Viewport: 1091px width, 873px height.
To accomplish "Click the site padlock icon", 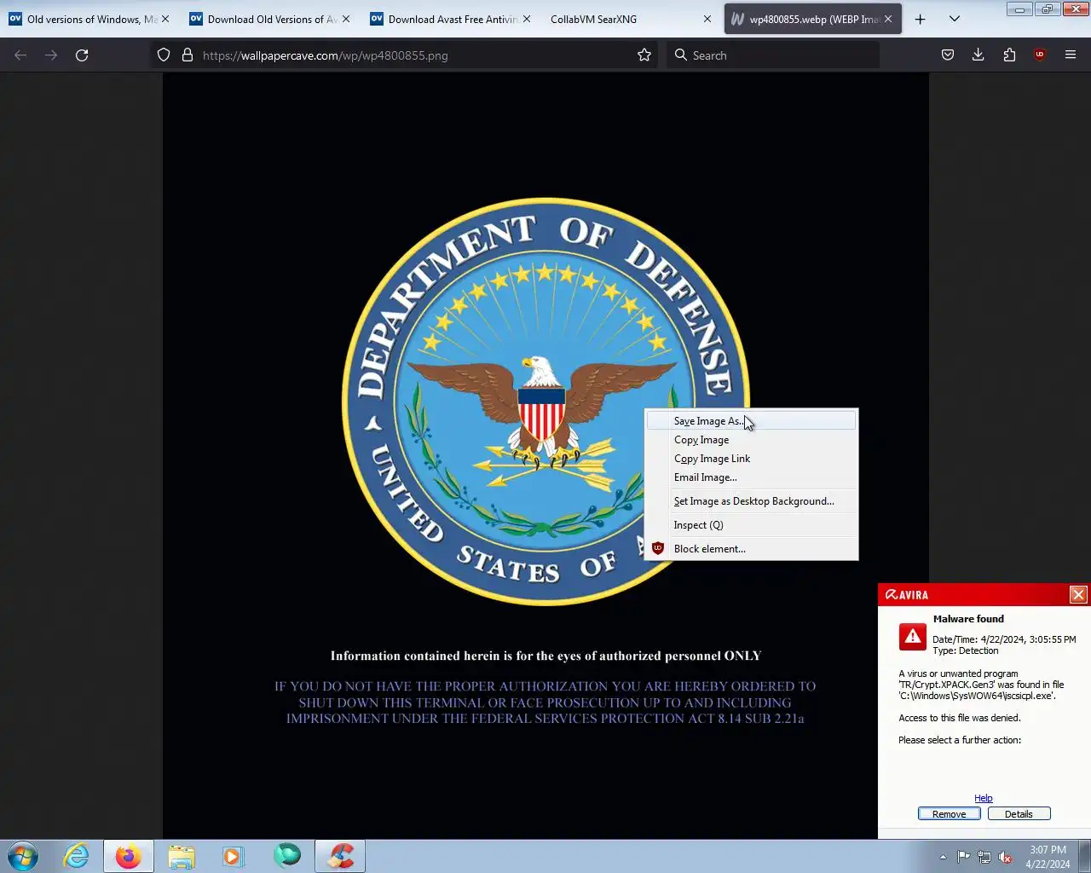I will (x=188, y=55).
